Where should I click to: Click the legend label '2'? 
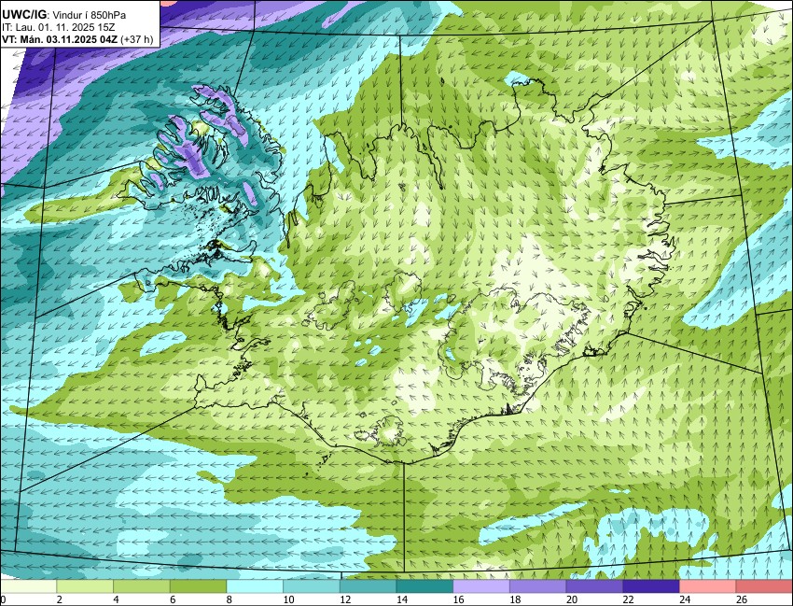click(x=59, y=599)
